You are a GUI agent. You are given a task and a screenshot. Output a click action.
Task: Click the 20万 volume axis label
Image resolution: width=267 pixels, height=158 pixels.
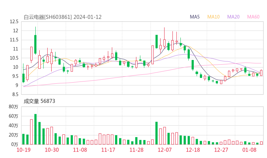pos(13,135)
